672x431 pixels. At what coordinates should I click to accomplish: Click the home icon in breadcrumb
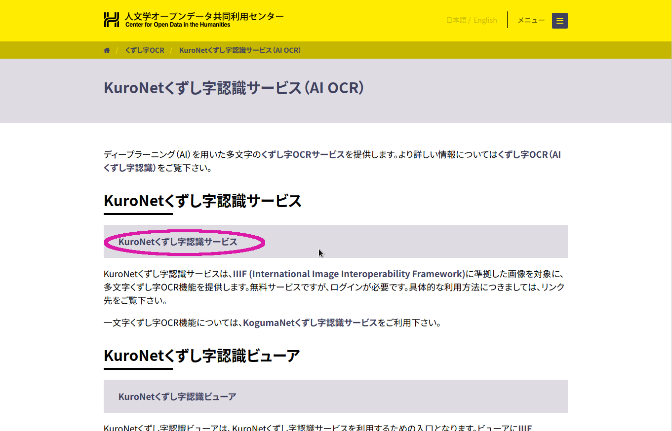(107, 50)
